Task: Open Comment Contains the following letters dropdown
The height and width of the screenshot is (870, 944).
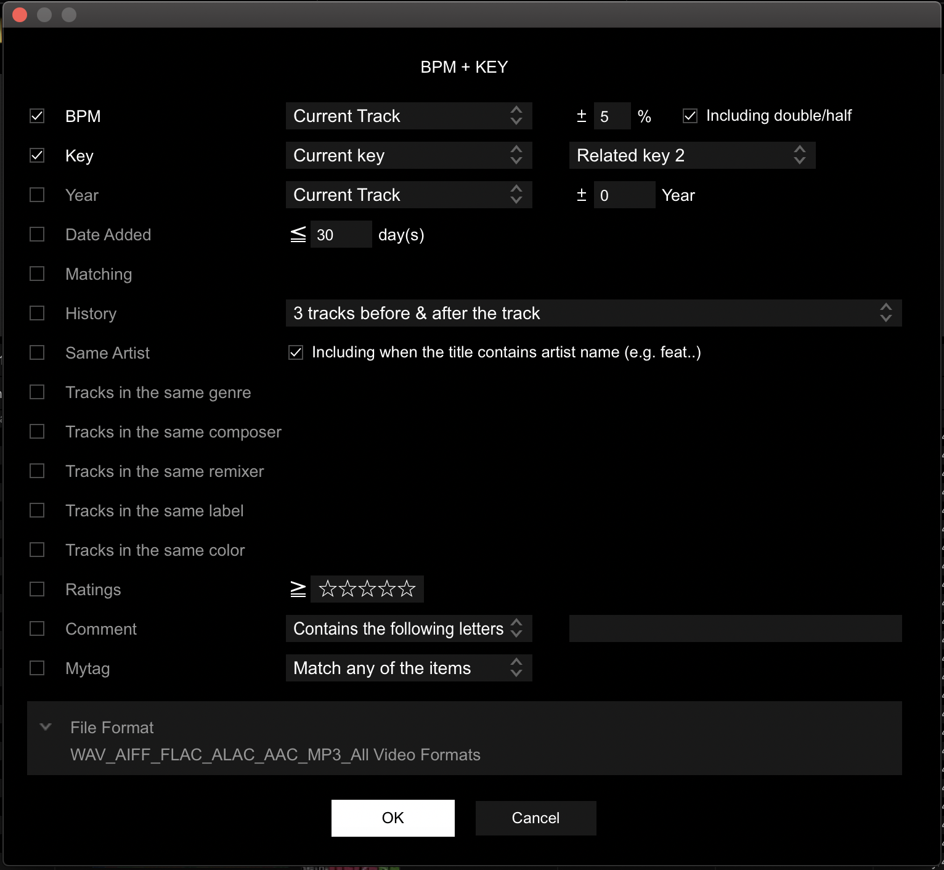Action: point(408,628)
